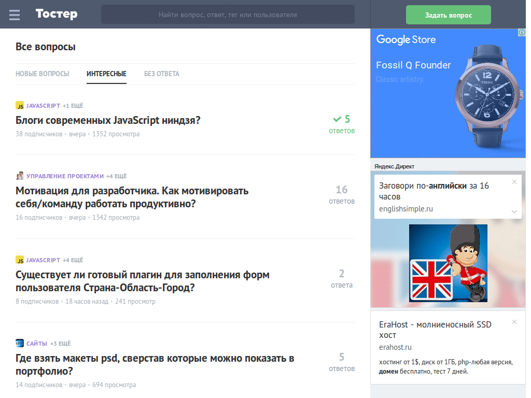The image size is (531, 398).
Task: Open the englishsimple.ru link
Action: pos(406,209)
